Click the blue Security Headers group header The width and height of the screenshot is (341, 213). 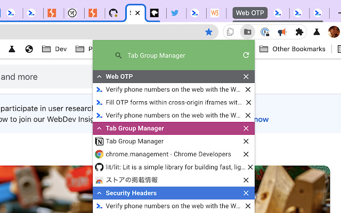pos(174,193)
